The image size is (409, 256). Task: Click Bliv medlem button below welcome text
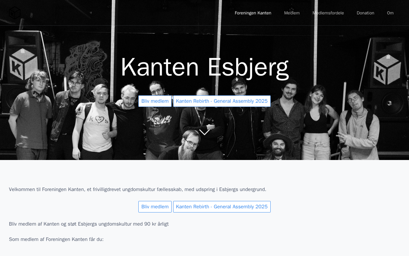point(155,207)
